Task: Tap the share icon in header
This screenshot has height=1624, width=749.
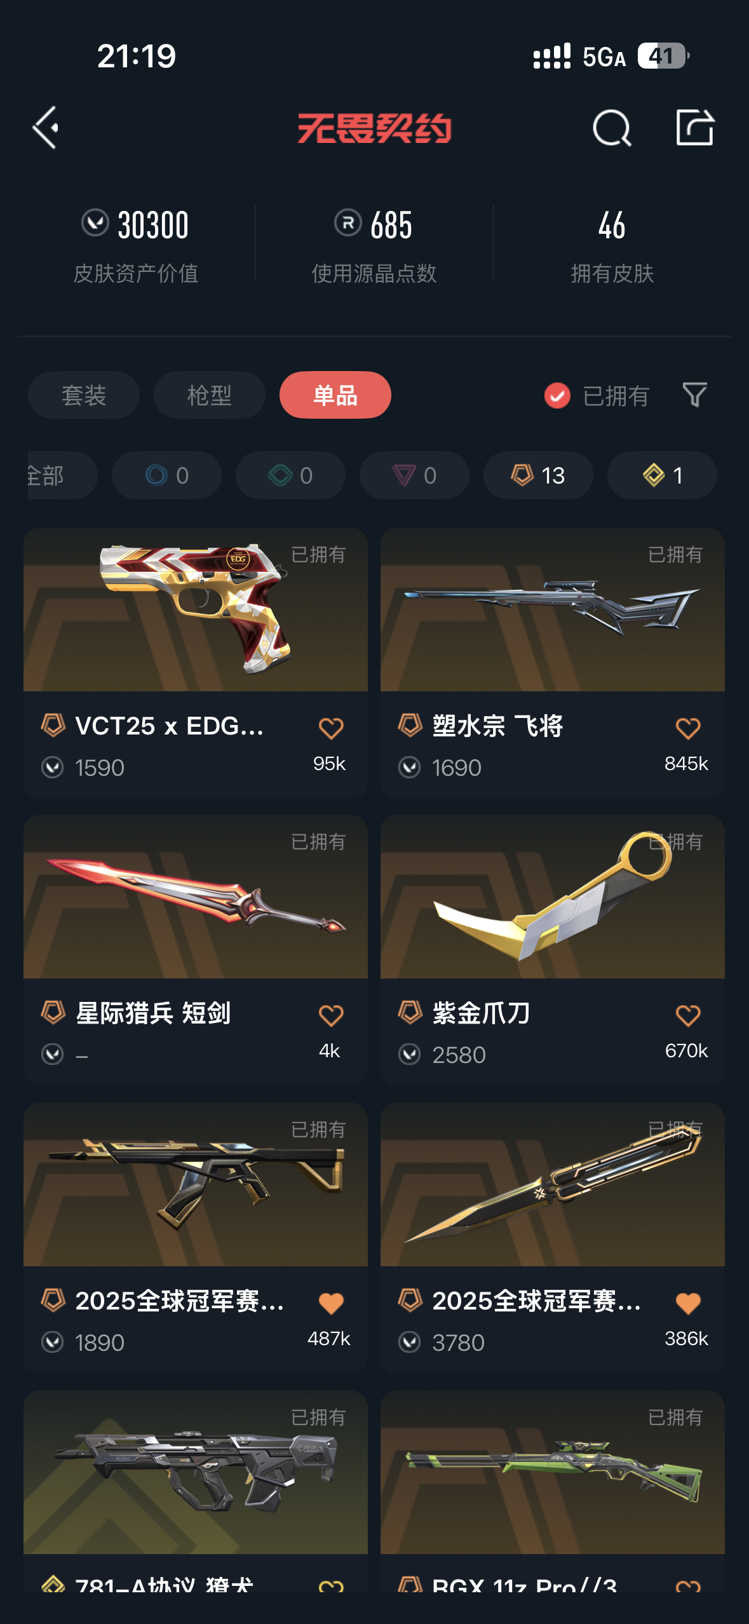Action: coord(694,127)
